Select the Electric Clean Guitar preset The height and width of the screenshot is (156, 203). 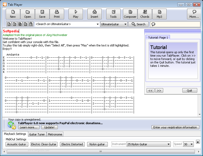click(44, 144)
